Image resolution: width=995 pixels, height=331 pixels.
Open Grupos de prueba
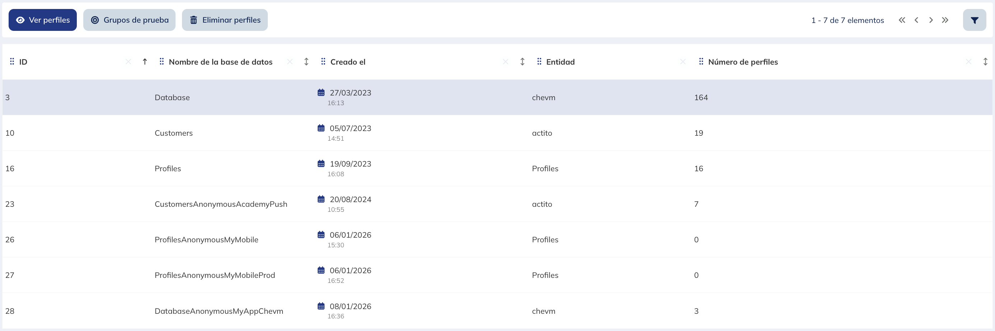129,20
